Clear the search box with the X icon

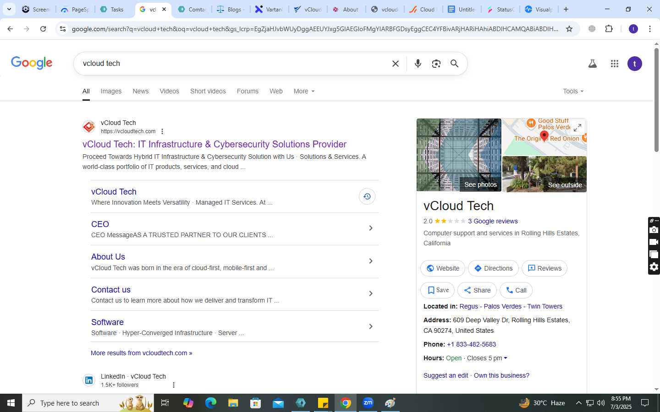tap(396, 64)
